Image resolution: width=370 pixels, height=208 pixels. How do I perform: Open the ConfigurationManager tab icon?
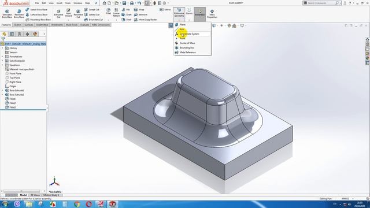(x=20, y=34)
